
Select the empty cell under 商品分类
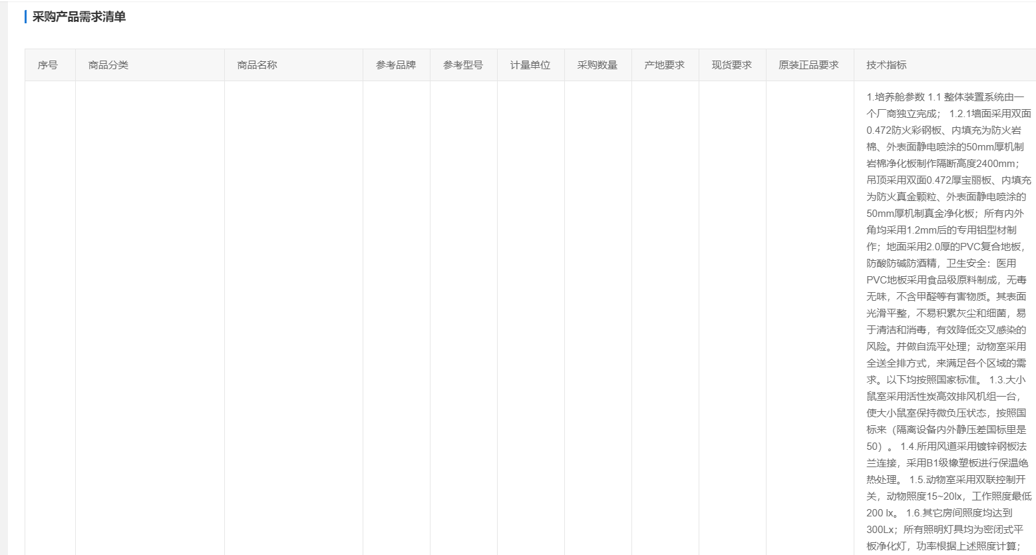point(150,318)
